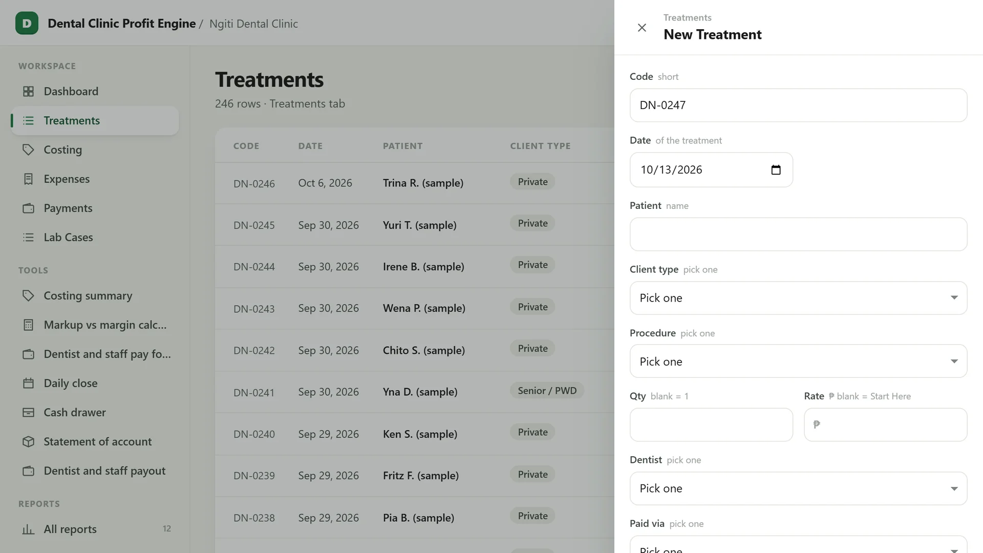Click patient Fritz F. (sample)
The image size is (983, 553).
pos(420,475)
